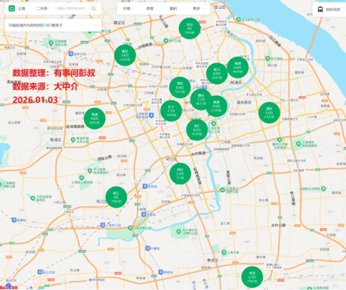Click the 佘山国家旅游度假区 marker icon
This screenshot has width=346, height=290.
click(x=90, y=170)
